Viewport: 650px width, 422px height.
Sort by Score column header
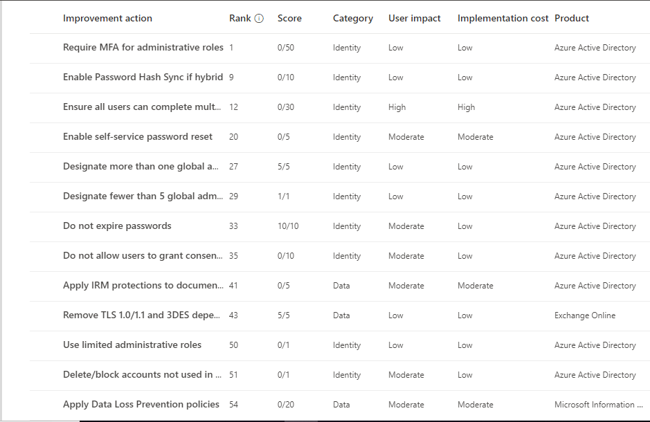[x=289, y=18]
